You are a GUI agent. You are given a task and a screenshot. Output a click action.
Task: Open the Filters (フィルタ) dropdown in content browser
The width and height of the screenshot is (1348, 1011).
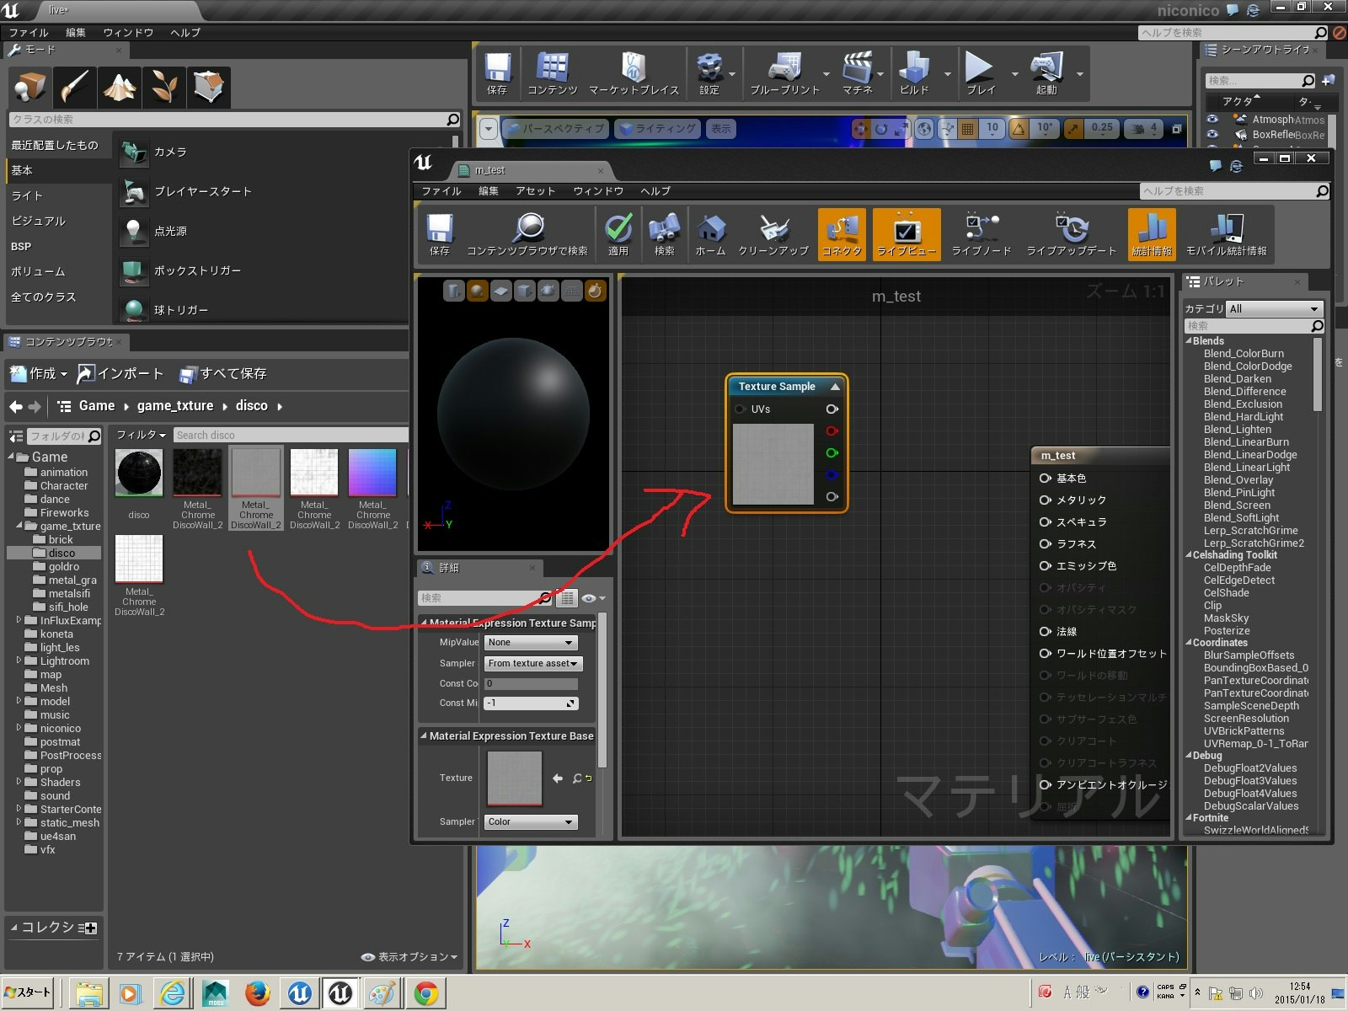[x=141, y=435]
